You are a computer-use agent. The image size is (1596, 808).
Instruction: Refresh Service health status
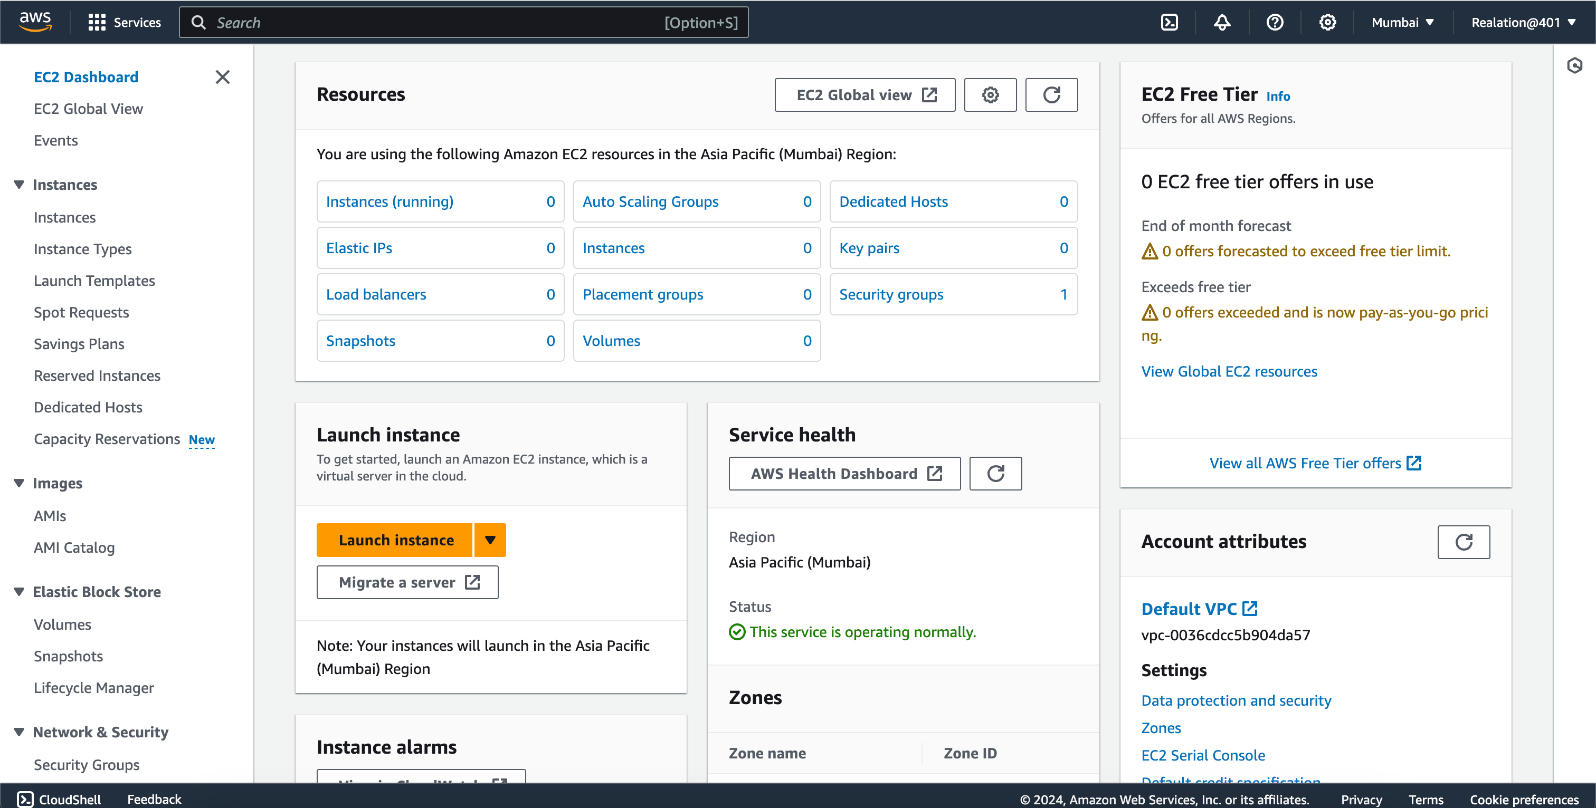(995, 474)
